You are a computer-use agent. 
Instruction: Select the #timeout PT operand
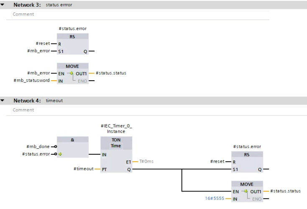(x=84, y=169)
